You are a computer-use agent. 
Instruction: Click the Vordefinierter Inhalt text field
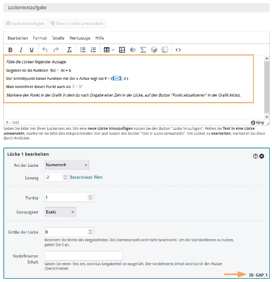pyautogui.click(x=84, y=256)
